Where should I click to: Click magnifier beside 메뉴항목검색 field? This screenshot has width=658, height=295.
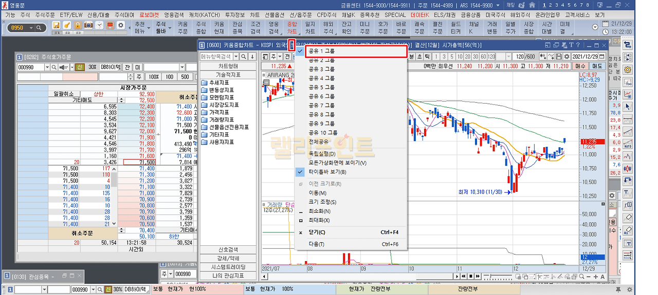pyautogui.click(x=244, y=56)
